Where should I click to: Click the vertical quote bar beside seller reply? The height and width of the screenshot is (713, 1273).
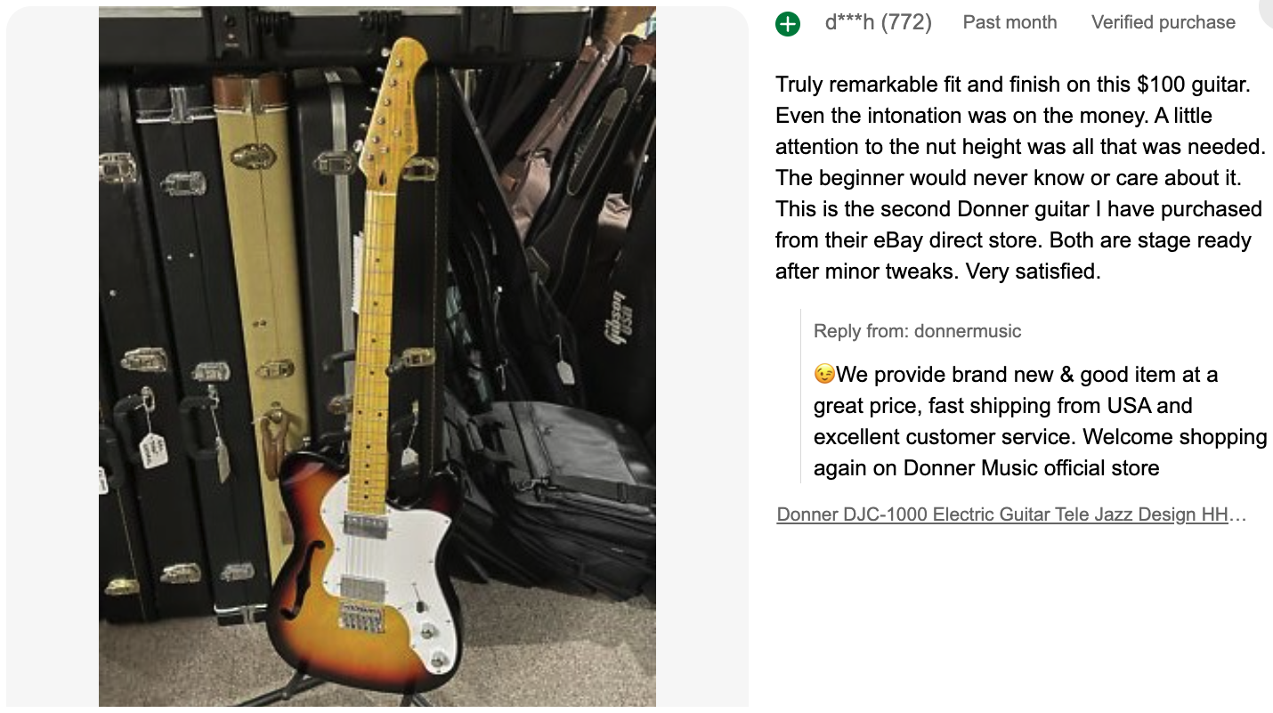pos(800,396)
